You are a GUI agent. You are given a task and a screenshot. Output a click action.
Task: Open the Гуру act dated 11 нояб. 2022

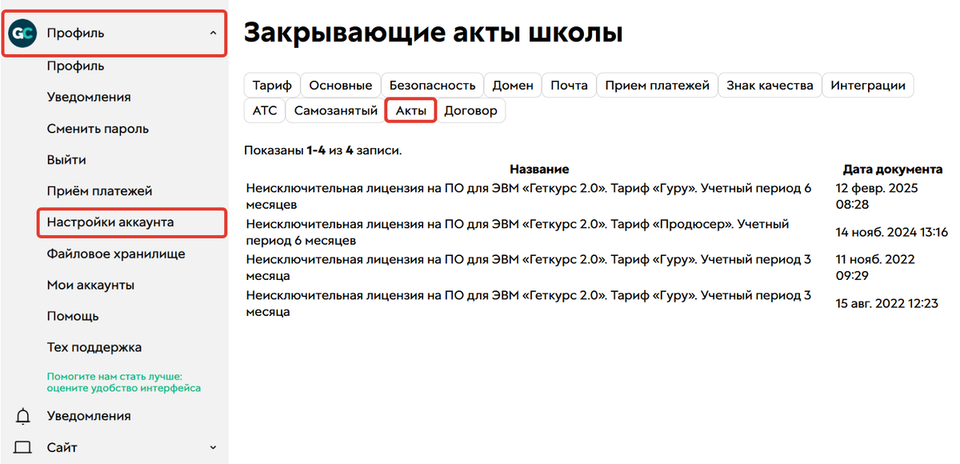529,267
